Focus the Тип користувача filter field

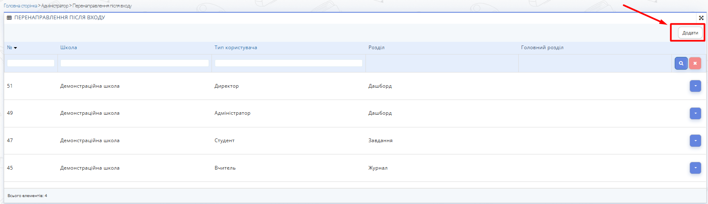tap(289, 63)
